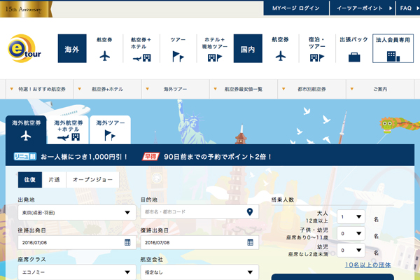Open 子供・幼児 count dropdown

[351, 233]
